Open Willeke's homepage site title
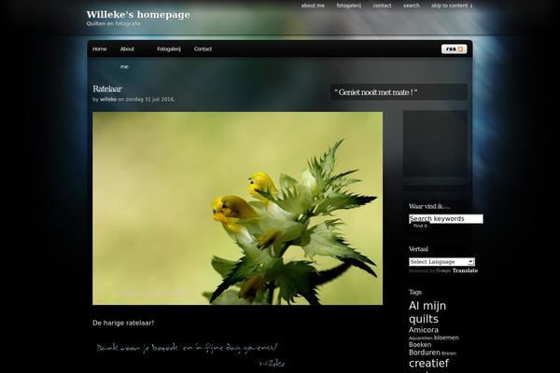The width and height of the screenshot is (560, 373). coord(138,15)
